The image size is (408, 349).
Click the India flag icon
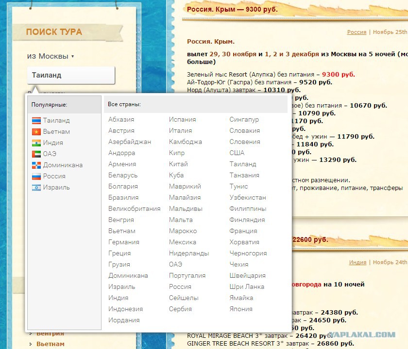pos(36,143)
